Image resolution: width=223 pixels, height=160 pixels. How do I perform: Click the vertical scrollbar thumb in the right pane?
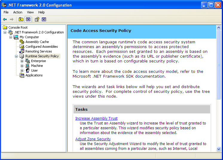[x=219, y=65]
